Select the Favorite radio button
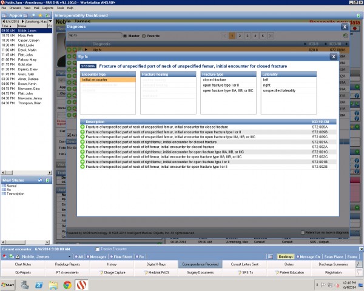 [x=144, y=36]
